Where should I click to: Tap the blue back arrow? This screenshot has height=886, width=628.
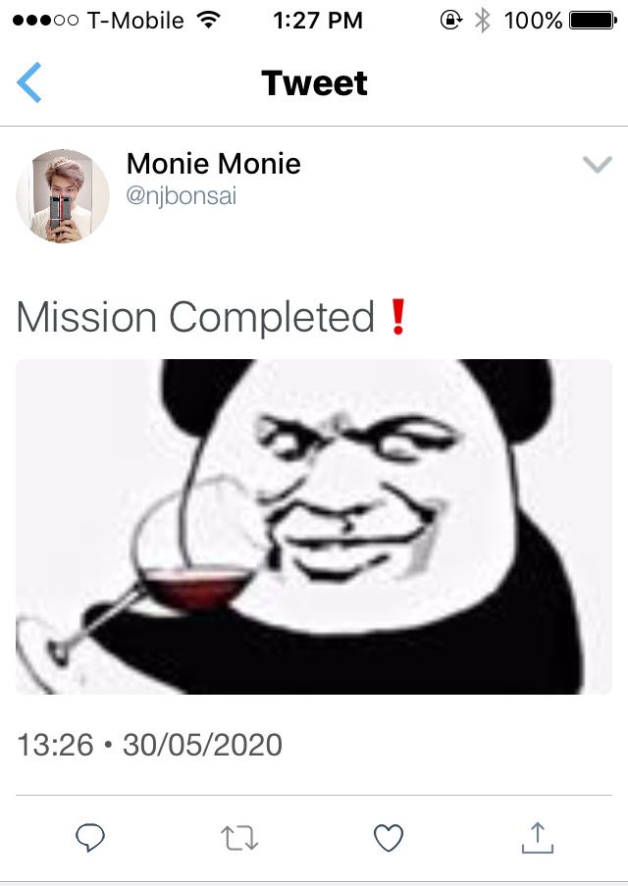(x=28, y=82)
